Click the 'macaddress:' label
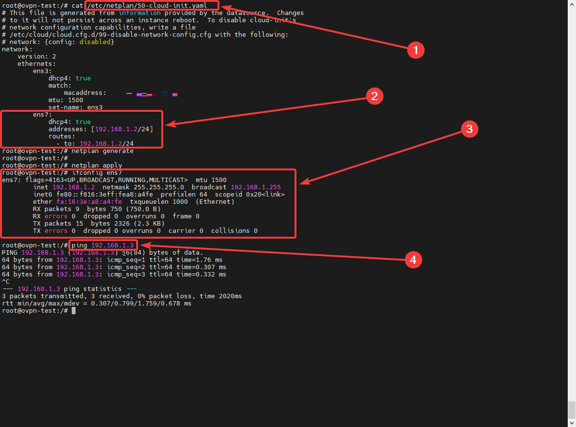The width and height of the screenshot is (576, 427). click(85, 93)
